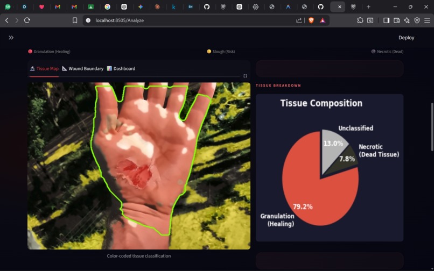Screen dimensions: 434x271
Task: Restore down the browser window
Action: [410, 7]
